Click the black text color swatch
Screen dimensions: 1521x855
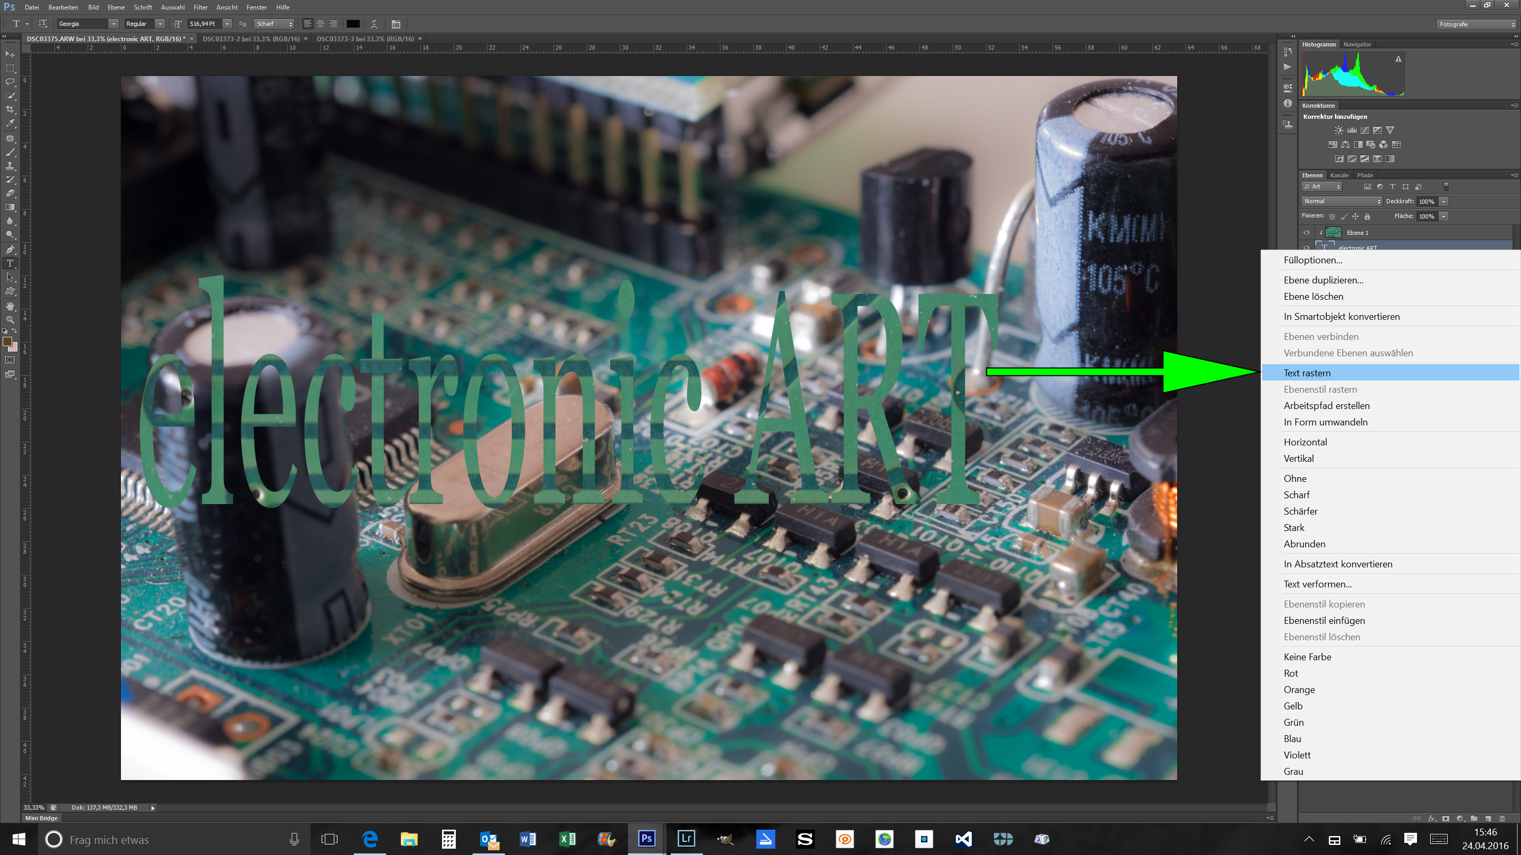352,24
